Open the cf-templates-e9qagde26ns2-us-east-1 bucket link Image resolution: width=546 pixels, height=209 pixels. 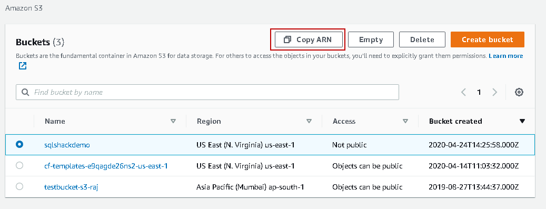click(x=106, y=166)
